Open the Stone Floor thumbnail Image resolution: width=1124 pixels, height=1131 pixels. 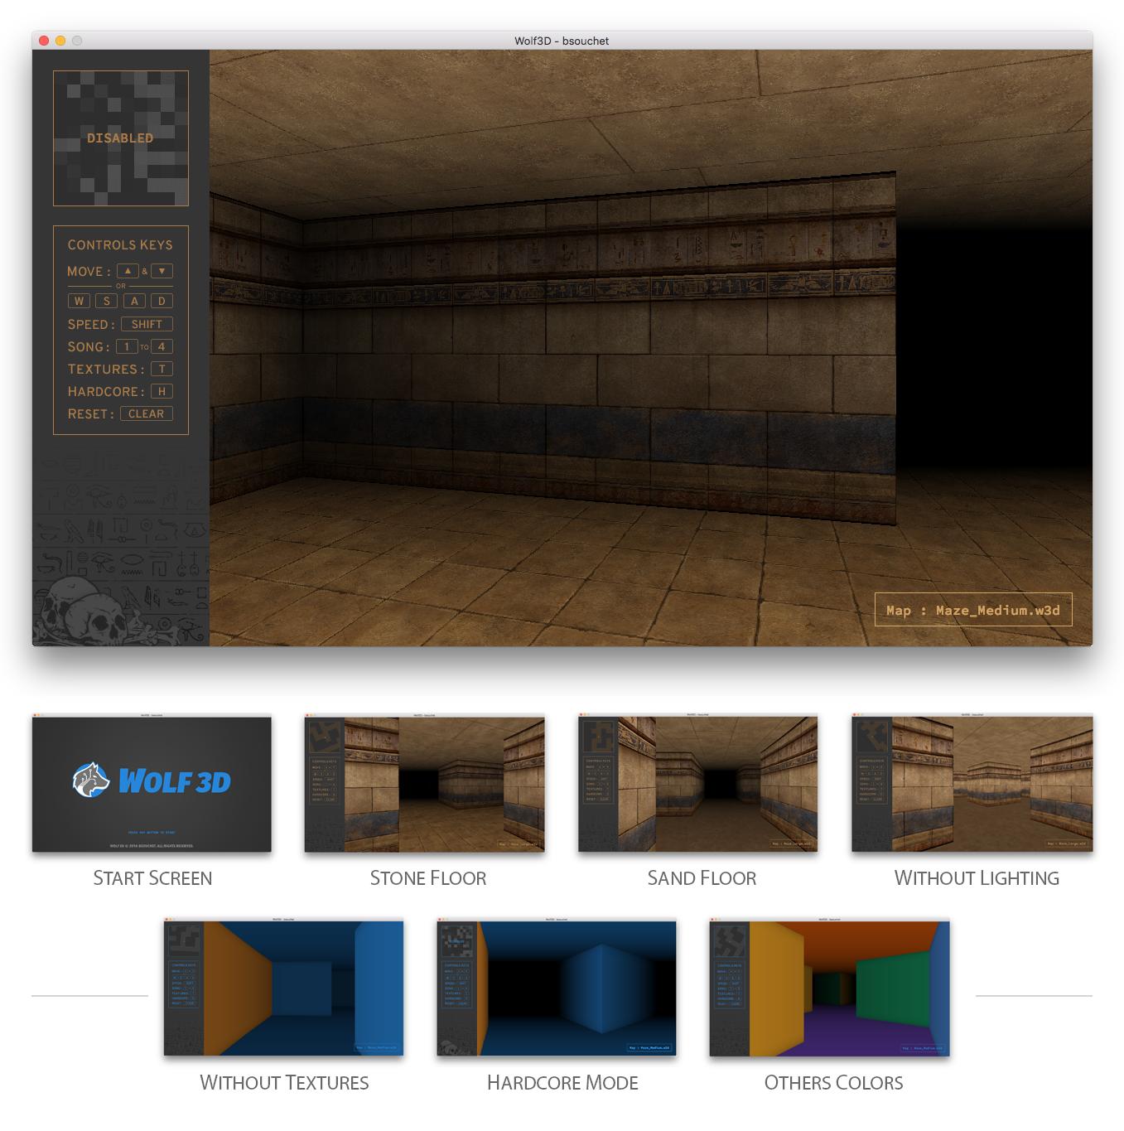click(x=425, y=781)
